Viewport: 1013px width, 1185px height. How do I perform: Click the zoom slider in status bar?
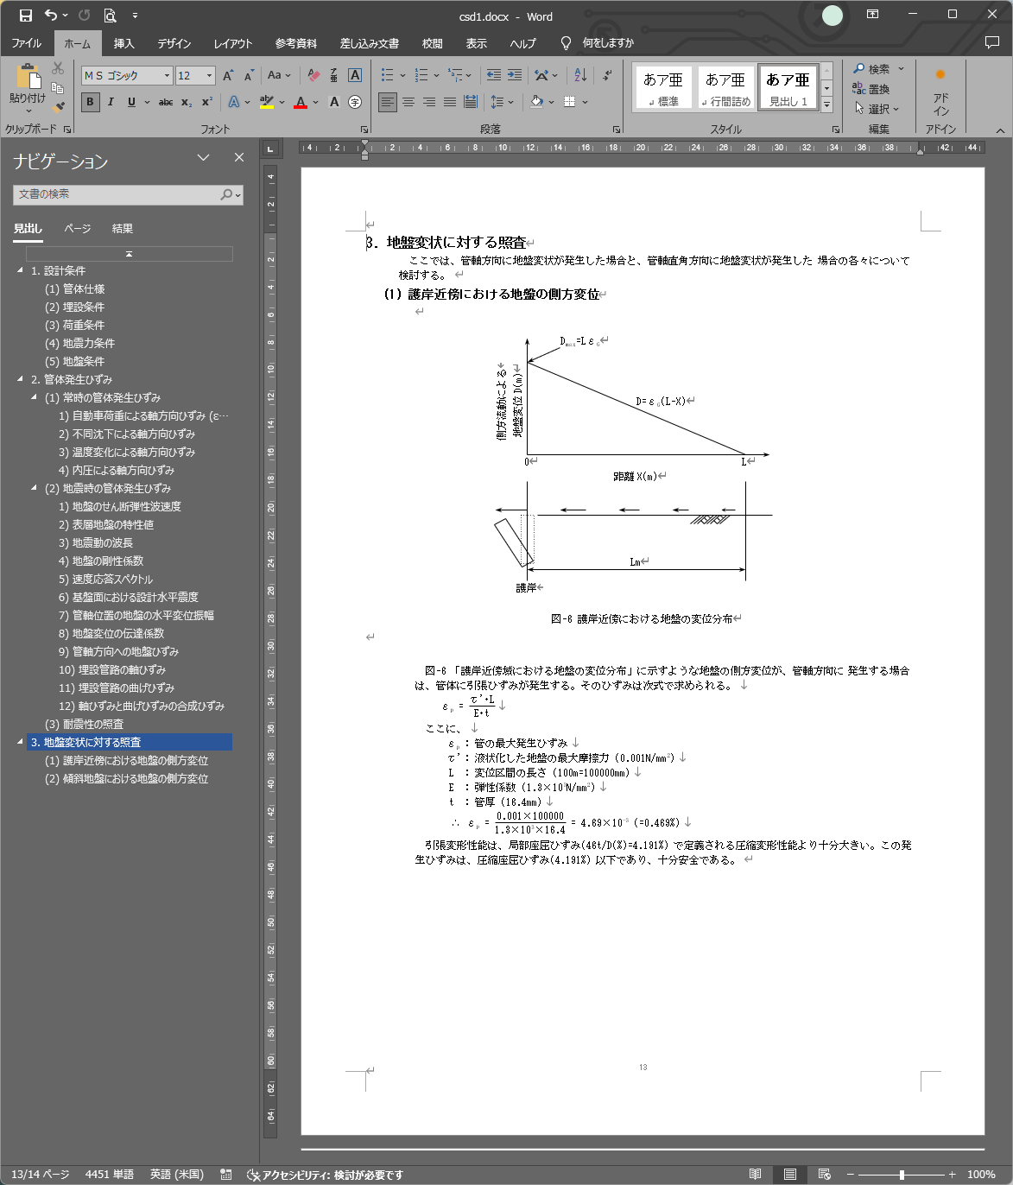click(902, 1175)
